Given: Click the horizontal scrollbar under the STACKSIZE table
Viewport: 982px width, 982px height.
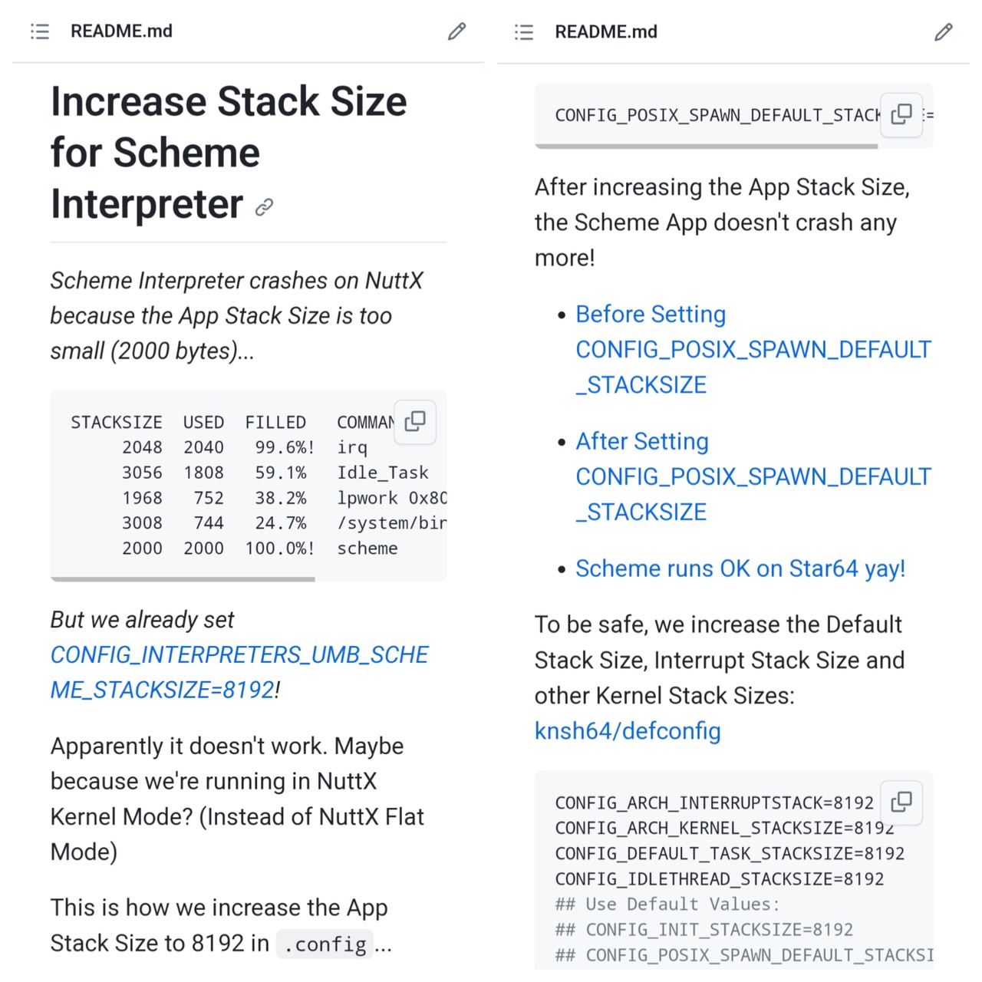Looking at the screenshot, I should 183,579.
